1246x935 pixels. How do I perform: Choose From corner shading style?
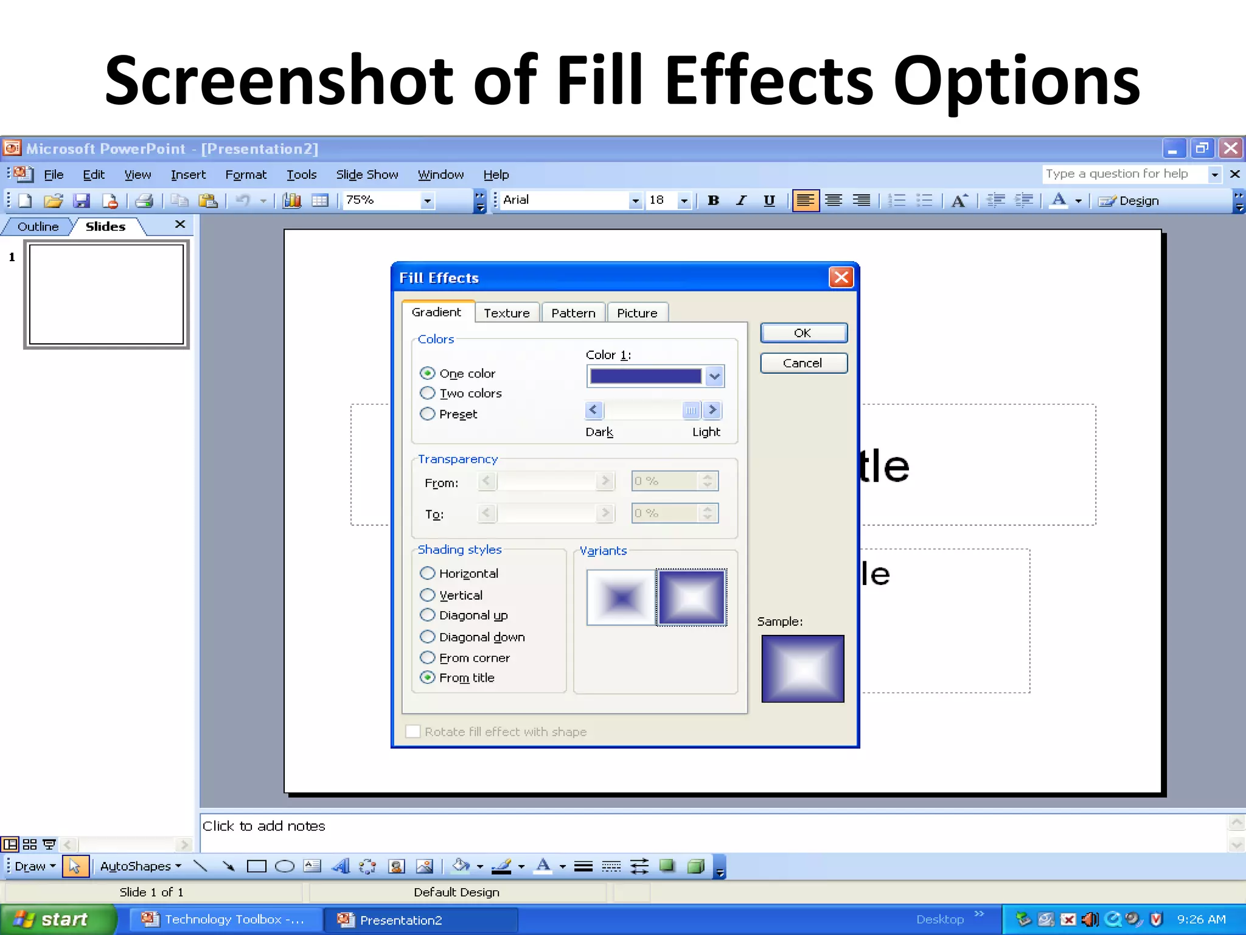tap(428, 657)
